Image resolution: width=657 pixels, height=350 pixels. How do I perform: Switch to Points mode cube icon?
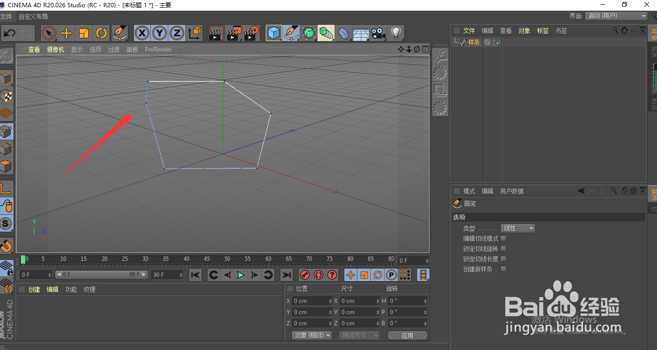click(x=6, y=131)
